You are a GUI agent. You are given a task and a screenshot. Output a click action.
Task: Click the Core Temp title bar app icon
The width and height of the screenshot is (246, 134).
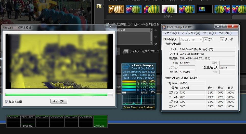click(164, 27)
